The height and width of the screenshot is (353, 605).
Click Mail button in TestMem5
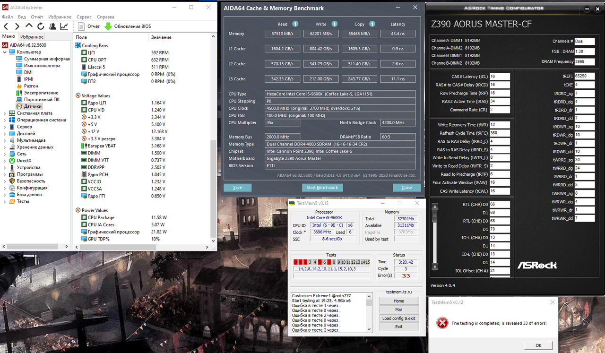coord(399,310)
